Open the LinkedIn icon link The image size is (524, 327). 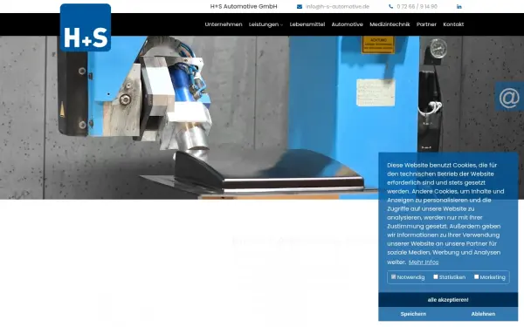459,7
